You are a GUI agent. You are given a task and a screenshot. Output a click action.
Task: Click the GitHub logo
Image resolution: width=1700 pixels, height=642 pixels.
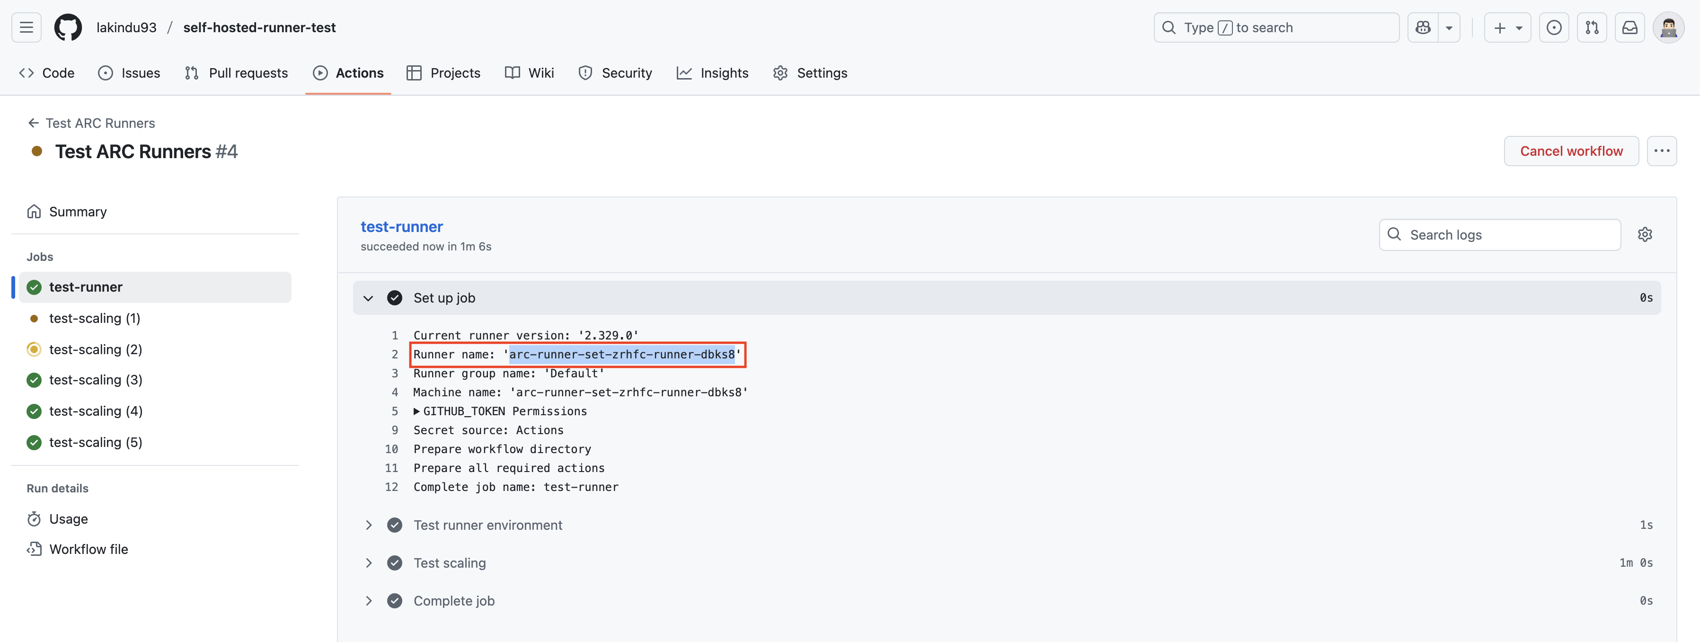(68, 27)
